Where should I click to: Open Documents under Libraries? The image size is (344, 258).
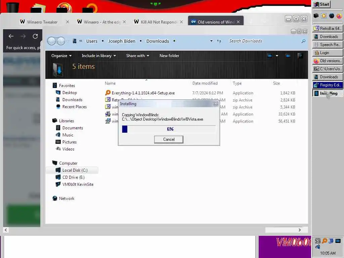click(x=73, y=128)
